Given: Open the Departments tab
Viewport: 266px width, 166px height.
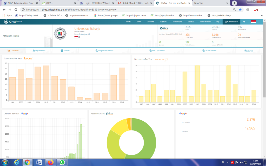Looking at the screenshot, I should tap(39, 51).
